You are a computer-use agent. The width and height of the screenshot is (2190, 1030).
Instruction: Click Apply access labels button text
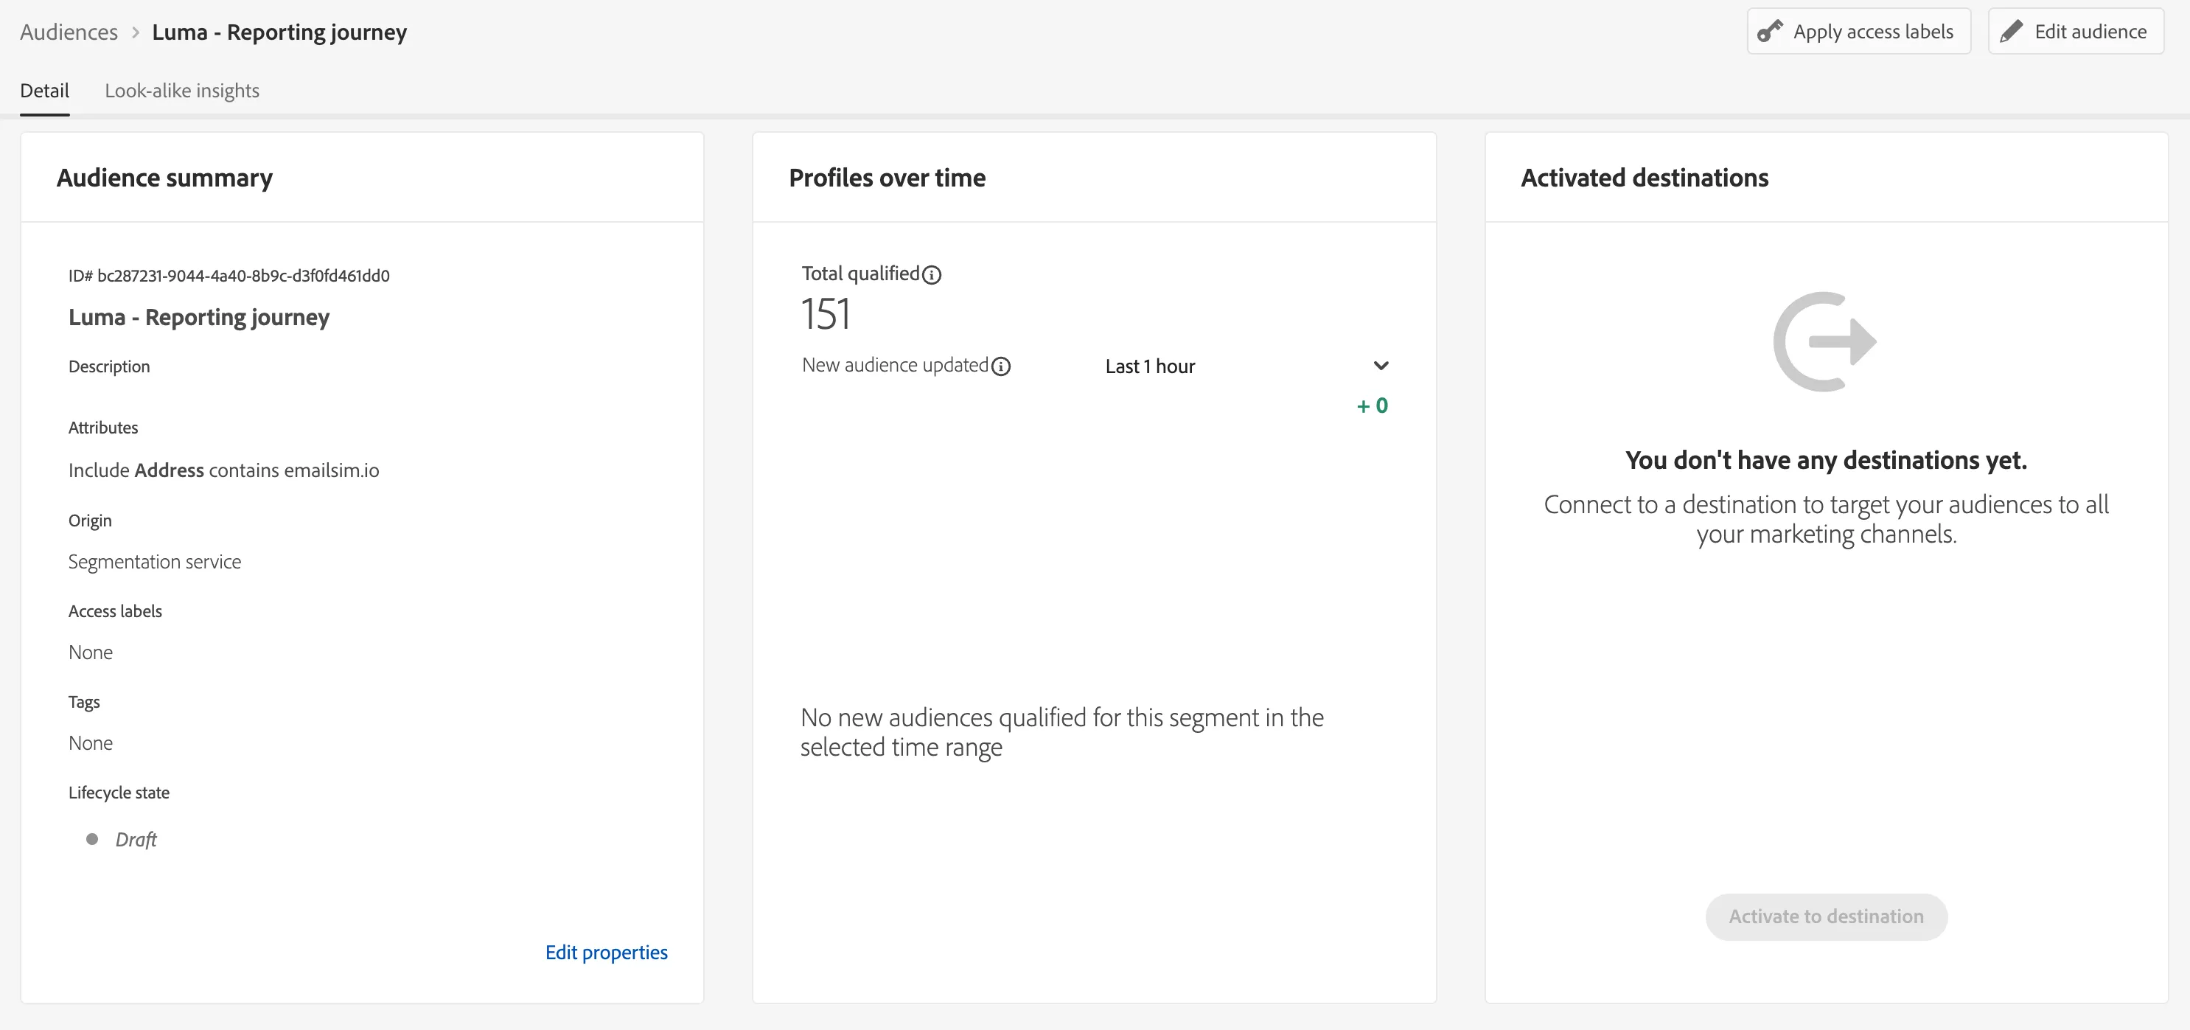(x=1873, y=32)
